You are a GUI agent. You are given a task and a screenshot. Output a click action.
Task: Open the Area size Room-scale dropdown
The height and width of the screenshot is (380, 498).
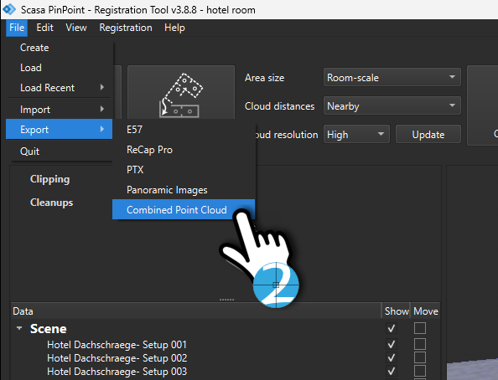tap(392, 77)
